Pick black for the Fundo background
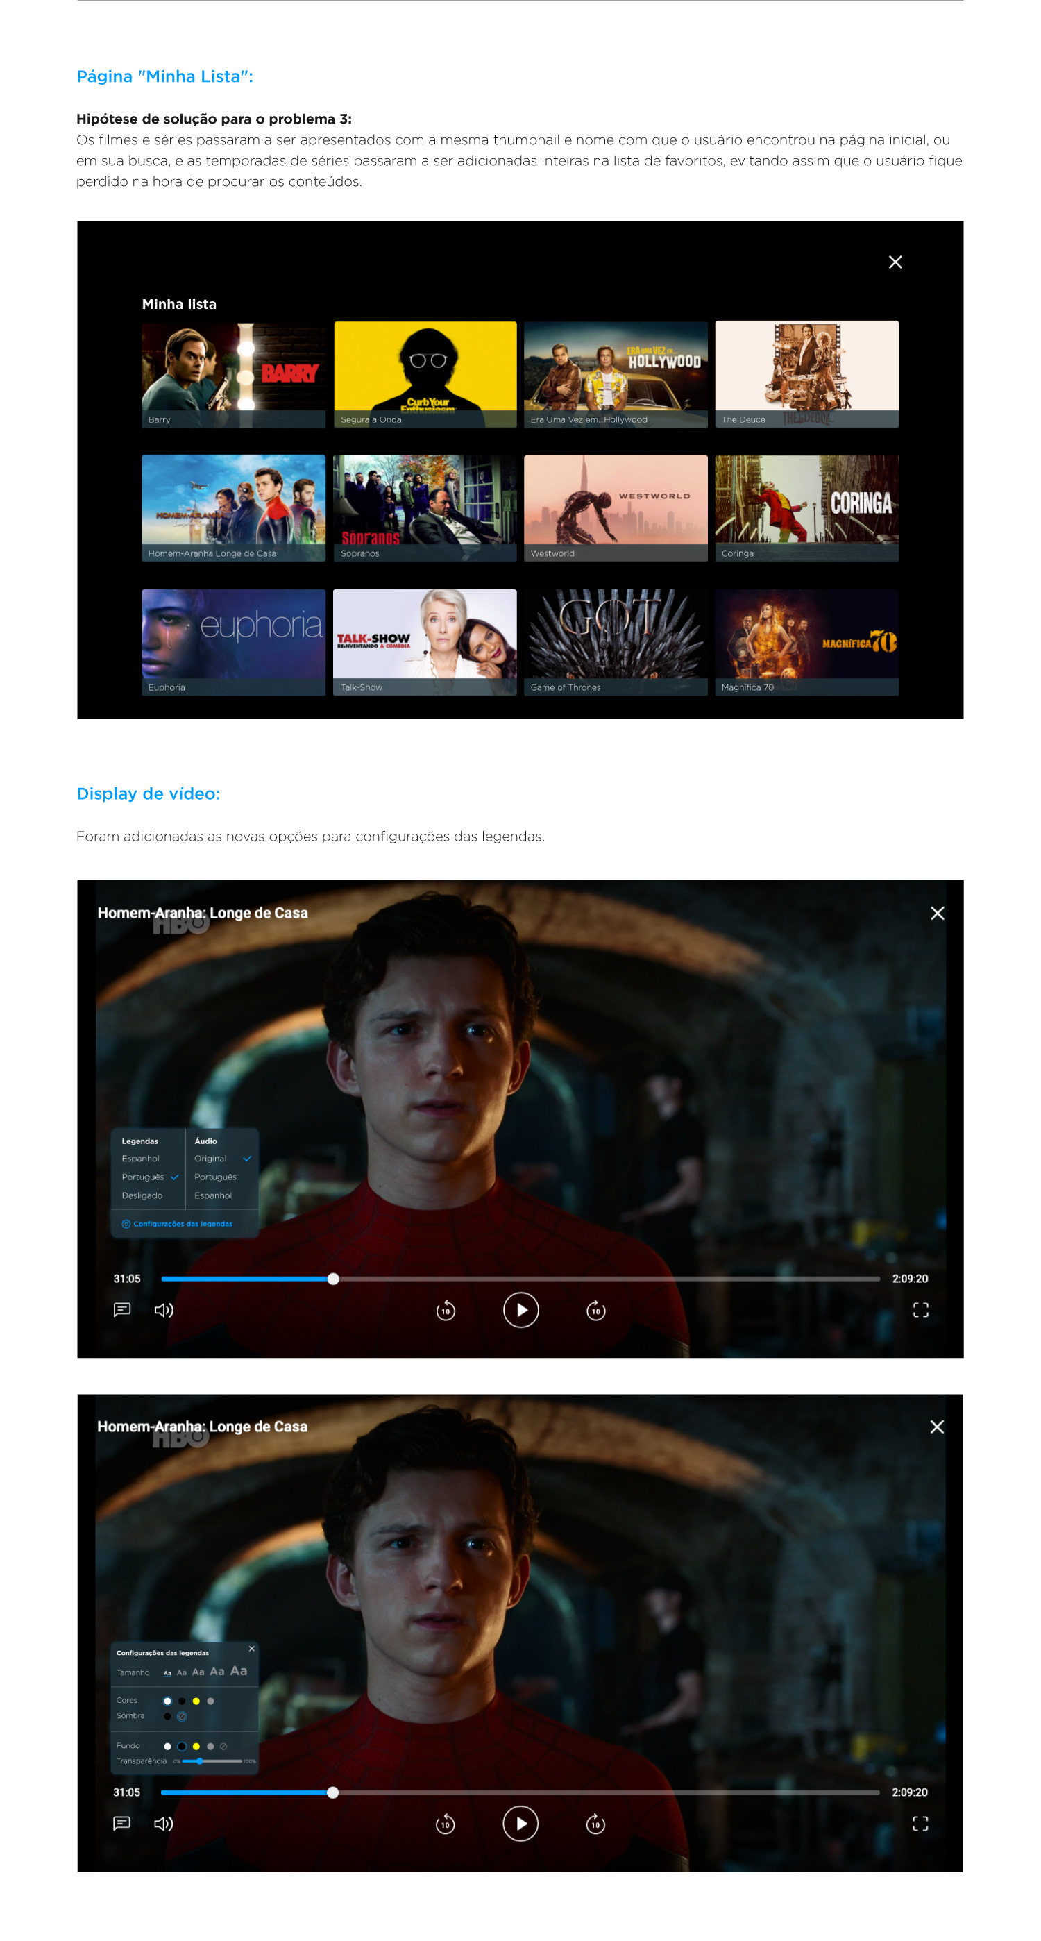This screenshot has height=1941, width=1041. tap(183, 1747)
